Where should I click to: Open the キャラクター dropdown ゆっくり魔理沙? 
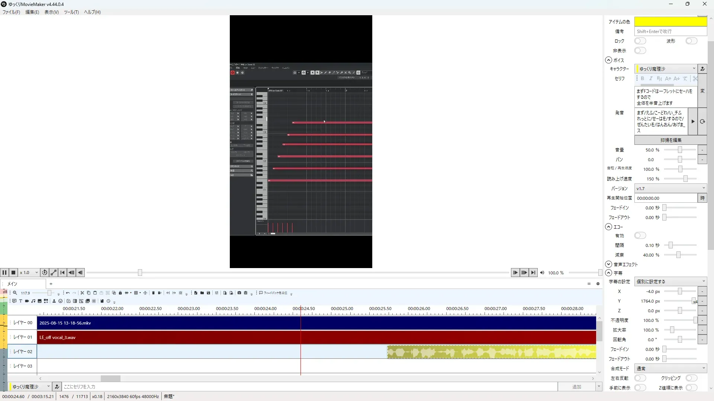[x=666, y=69]
